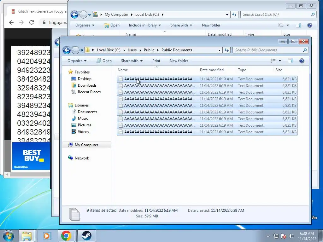Open Steam from taskbar
Screen dimensions: 323x242
click(x=86, y=236)
